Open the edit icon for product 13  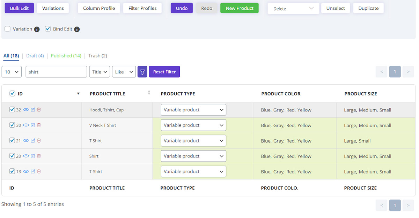point(33,171)
